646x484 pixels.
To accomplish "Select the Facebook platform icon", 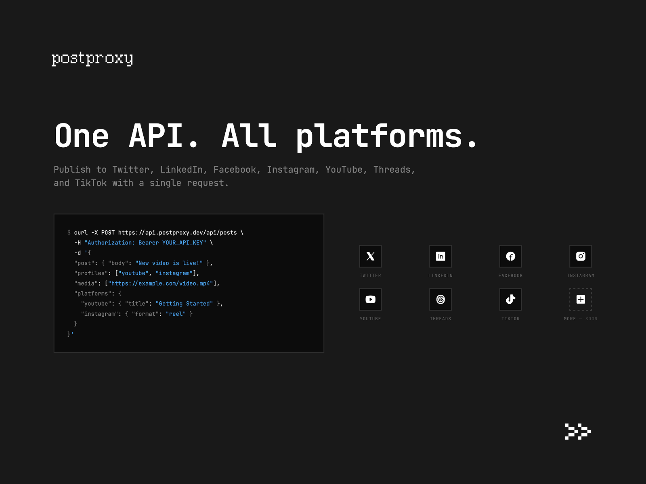I will coord(510,257).
